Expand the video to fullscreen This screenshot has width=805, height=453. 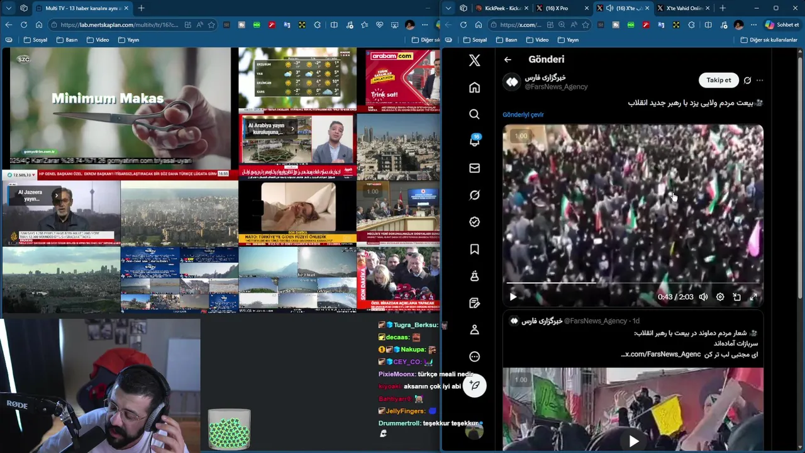[x=753, y=297]
